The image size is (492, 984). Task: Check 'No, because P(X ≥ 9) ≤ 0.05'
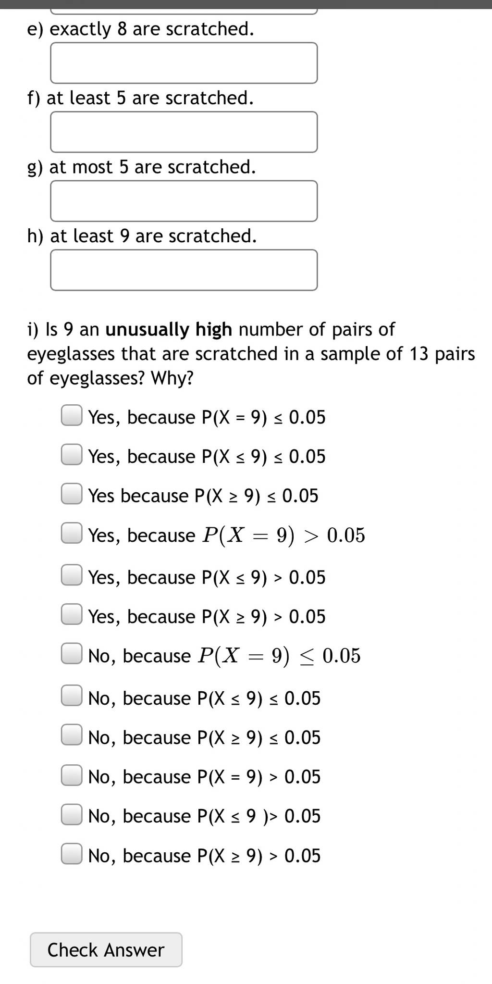tap(72, 735)
